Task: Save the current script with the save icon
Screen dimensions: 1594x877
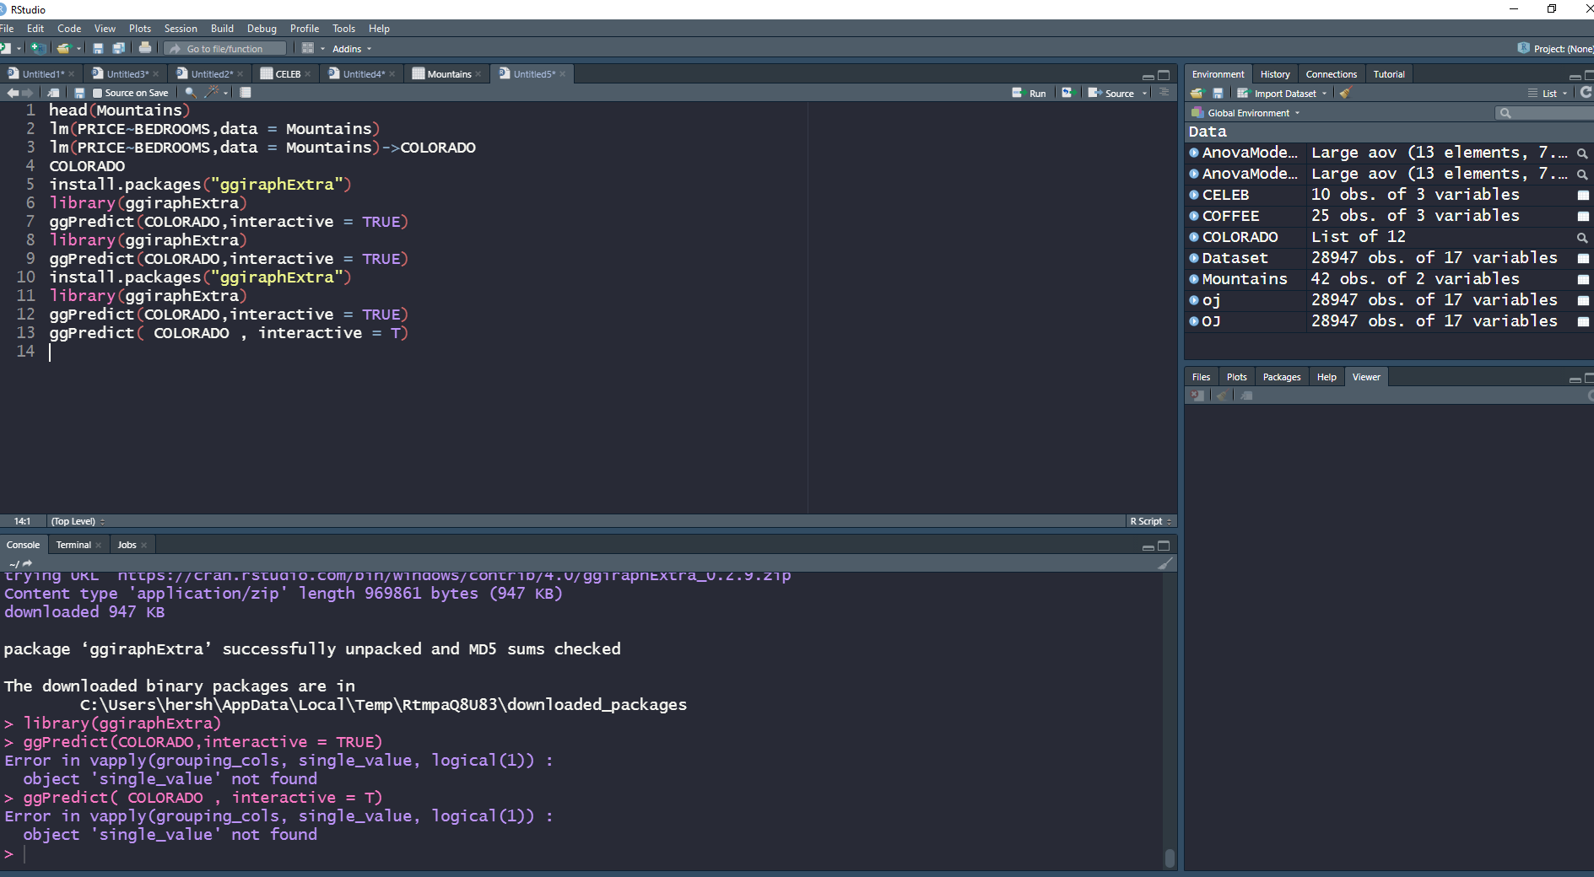Action: click(97, 48)
